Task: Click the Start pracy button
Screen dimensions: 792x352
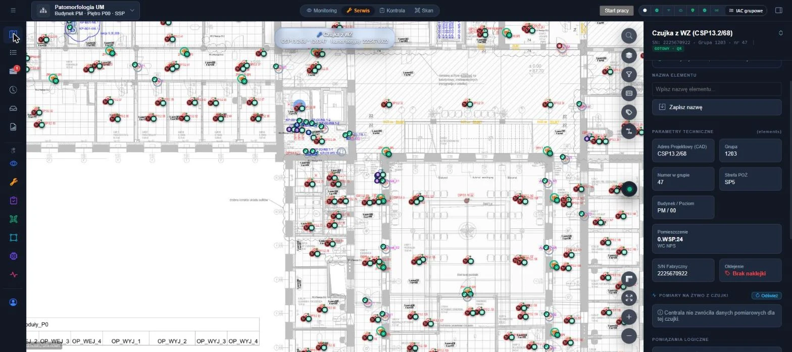Action: click(x=616, y=11)
